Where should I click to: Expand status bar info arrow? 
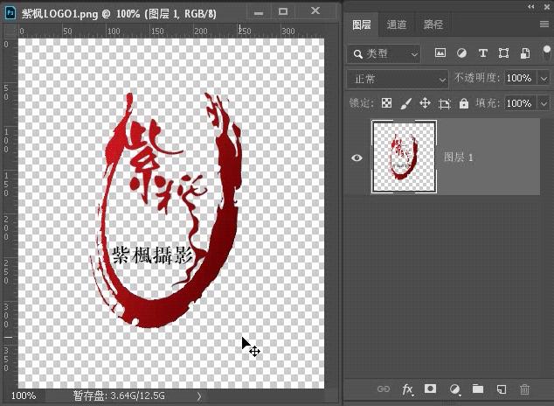click(199, 395)
